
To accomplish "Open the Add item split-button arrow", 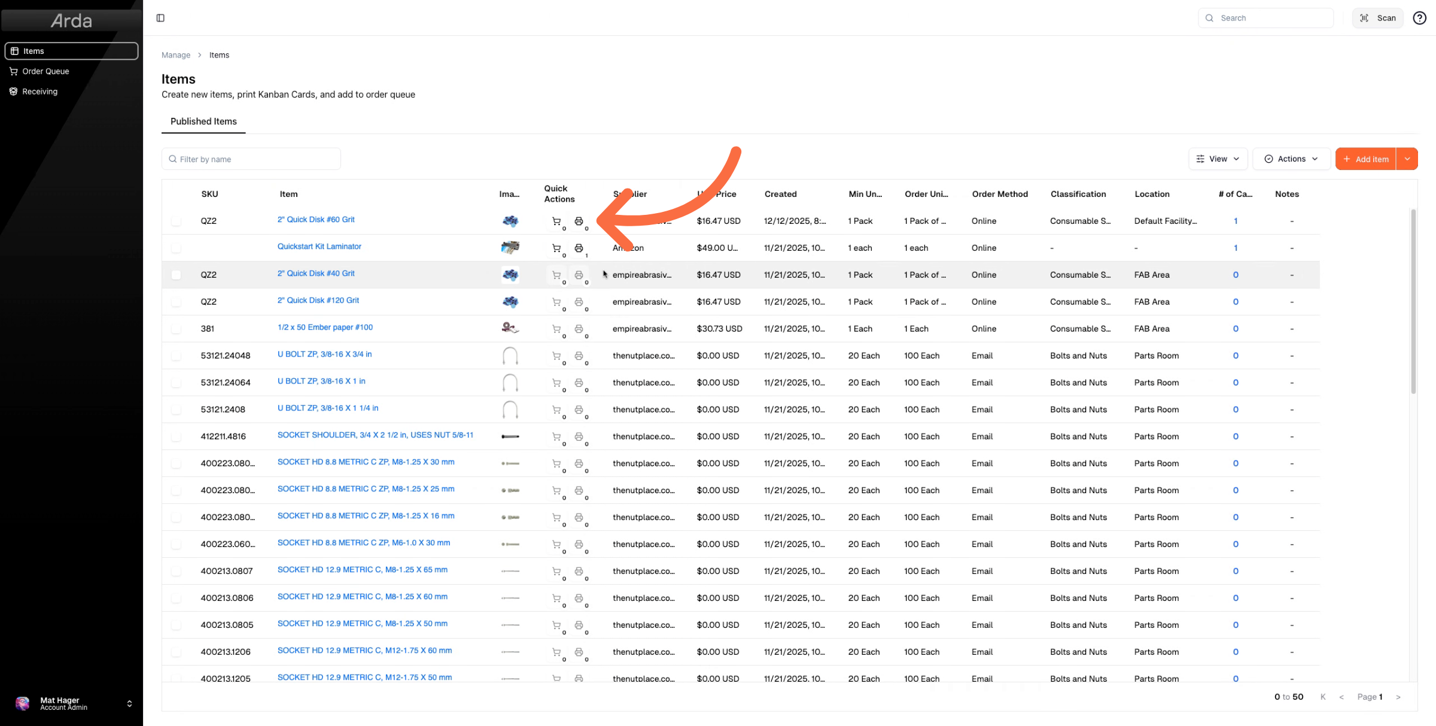I will tap(1407, 159).
